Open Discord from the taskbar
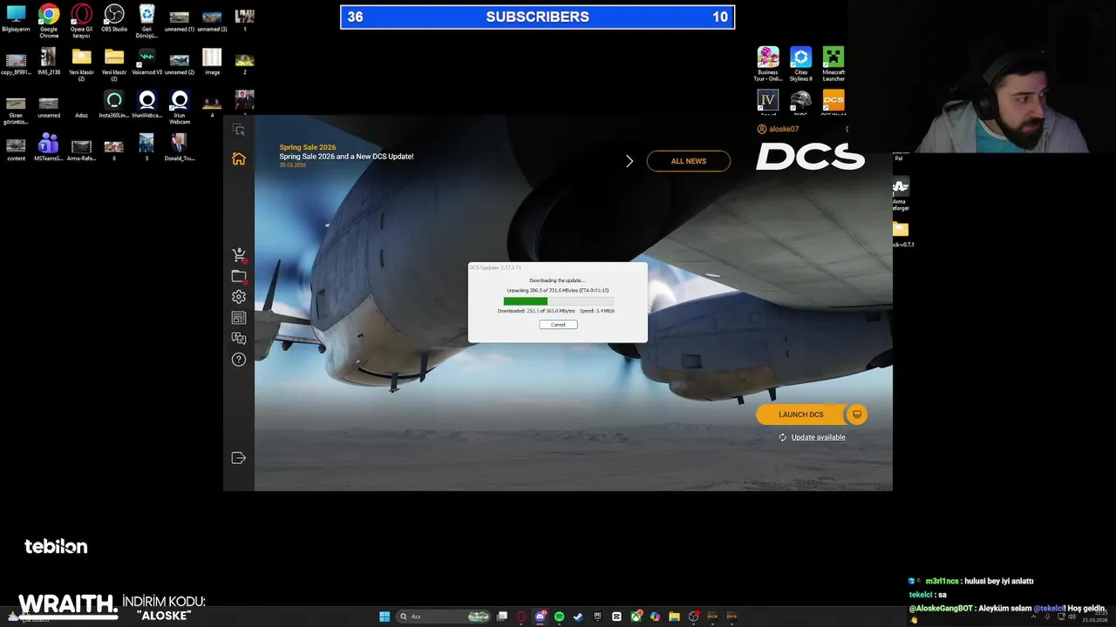Screen dimensions: 1116x627 pyautogui.click(x=540, y=617)
